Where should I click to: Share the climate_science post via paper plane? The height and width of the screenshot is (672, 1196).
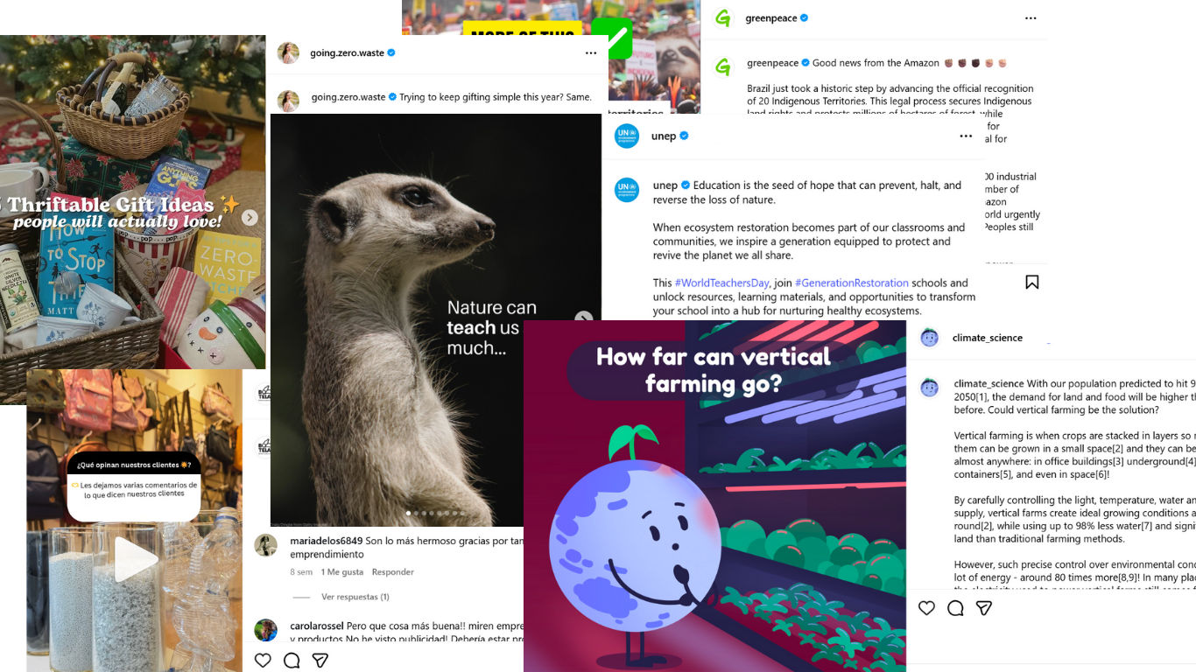[984, 607]
